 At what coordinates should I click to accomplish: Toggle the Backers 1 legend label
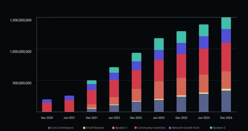[x=121, y=128]
